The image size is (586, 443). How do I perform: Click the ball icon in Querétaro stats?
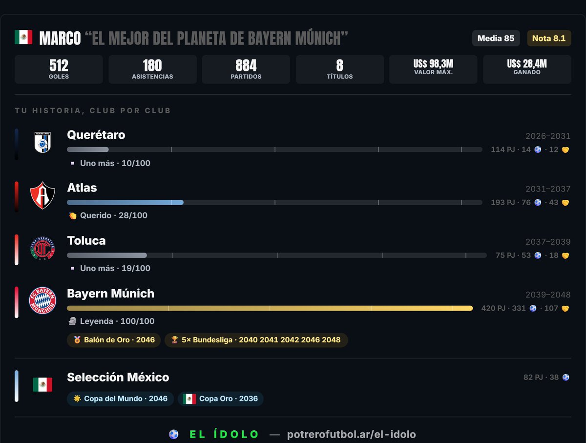(538, 149)
